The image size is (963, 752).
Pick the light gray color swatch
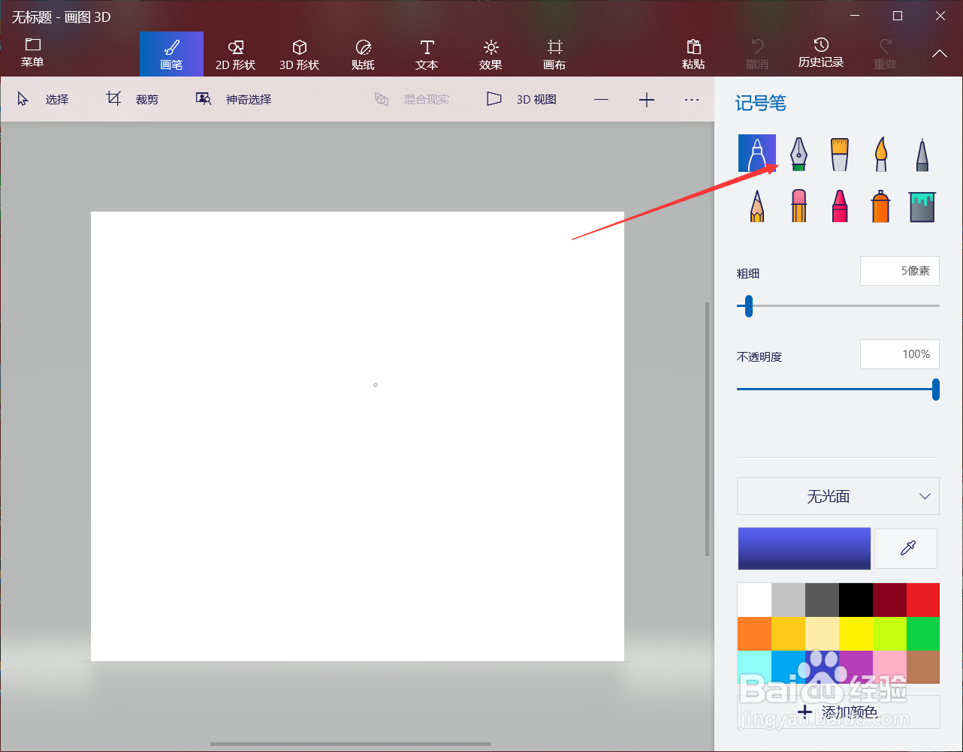788,600
